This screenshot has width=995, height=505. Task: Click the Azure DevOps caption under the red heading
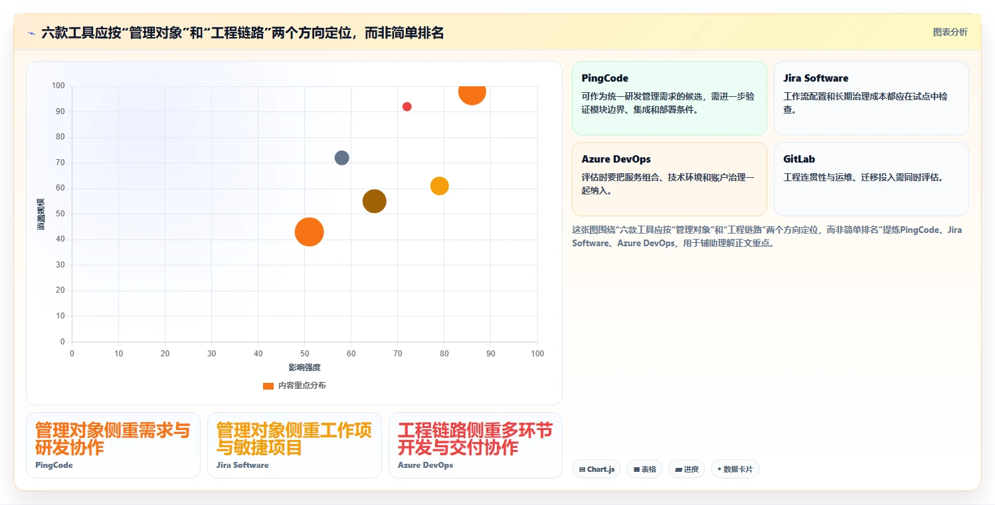tap(425, 465)
